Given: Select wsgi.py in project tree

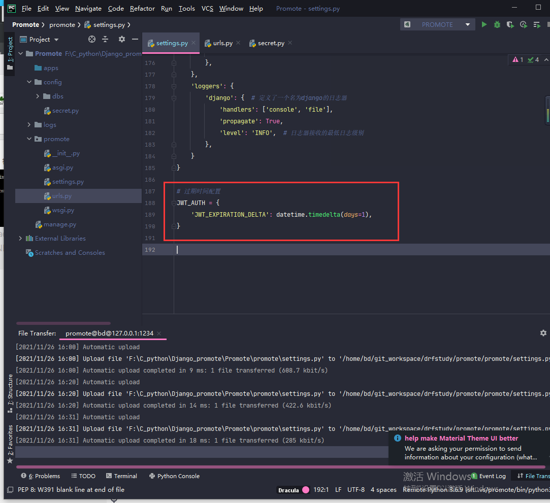Looking at the screenshot, I should tap(63, 210).
